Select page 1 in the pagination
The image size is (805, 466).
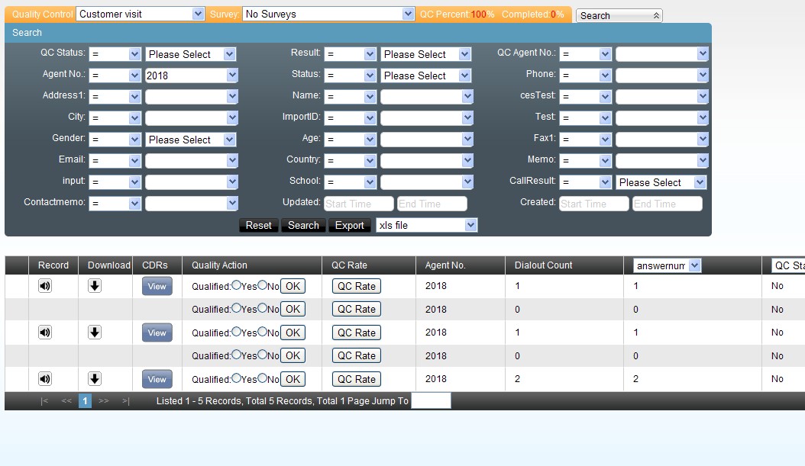(x=85, y=401)
